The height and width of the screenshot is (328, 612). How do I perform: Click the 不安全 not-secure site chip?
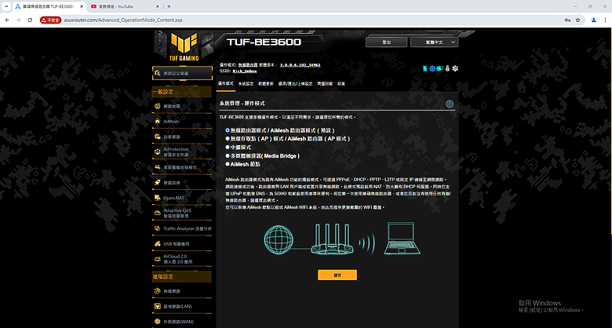(51, 20)
